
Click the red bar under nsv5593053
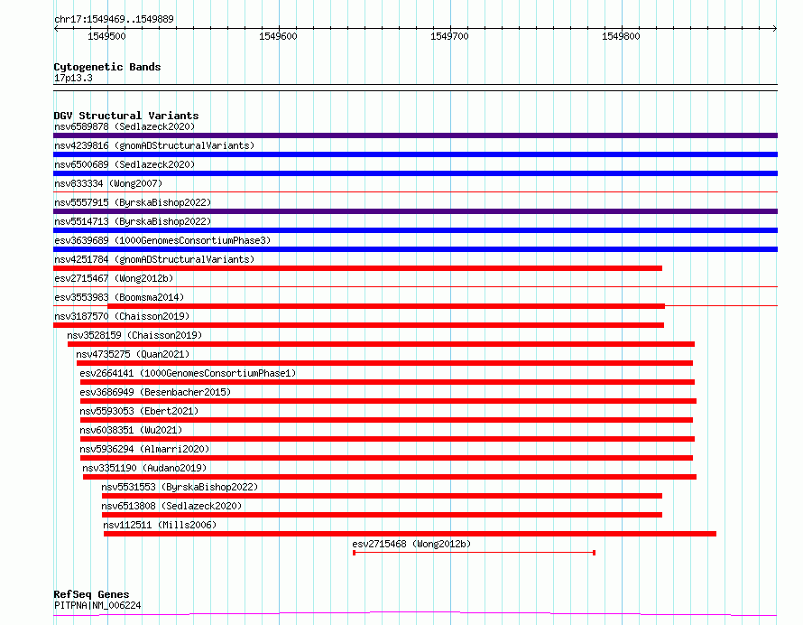tap(386, 420)
